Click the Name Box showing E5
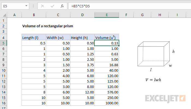The height and width of the screenshot is (109, 191). (x=15, y=6)
